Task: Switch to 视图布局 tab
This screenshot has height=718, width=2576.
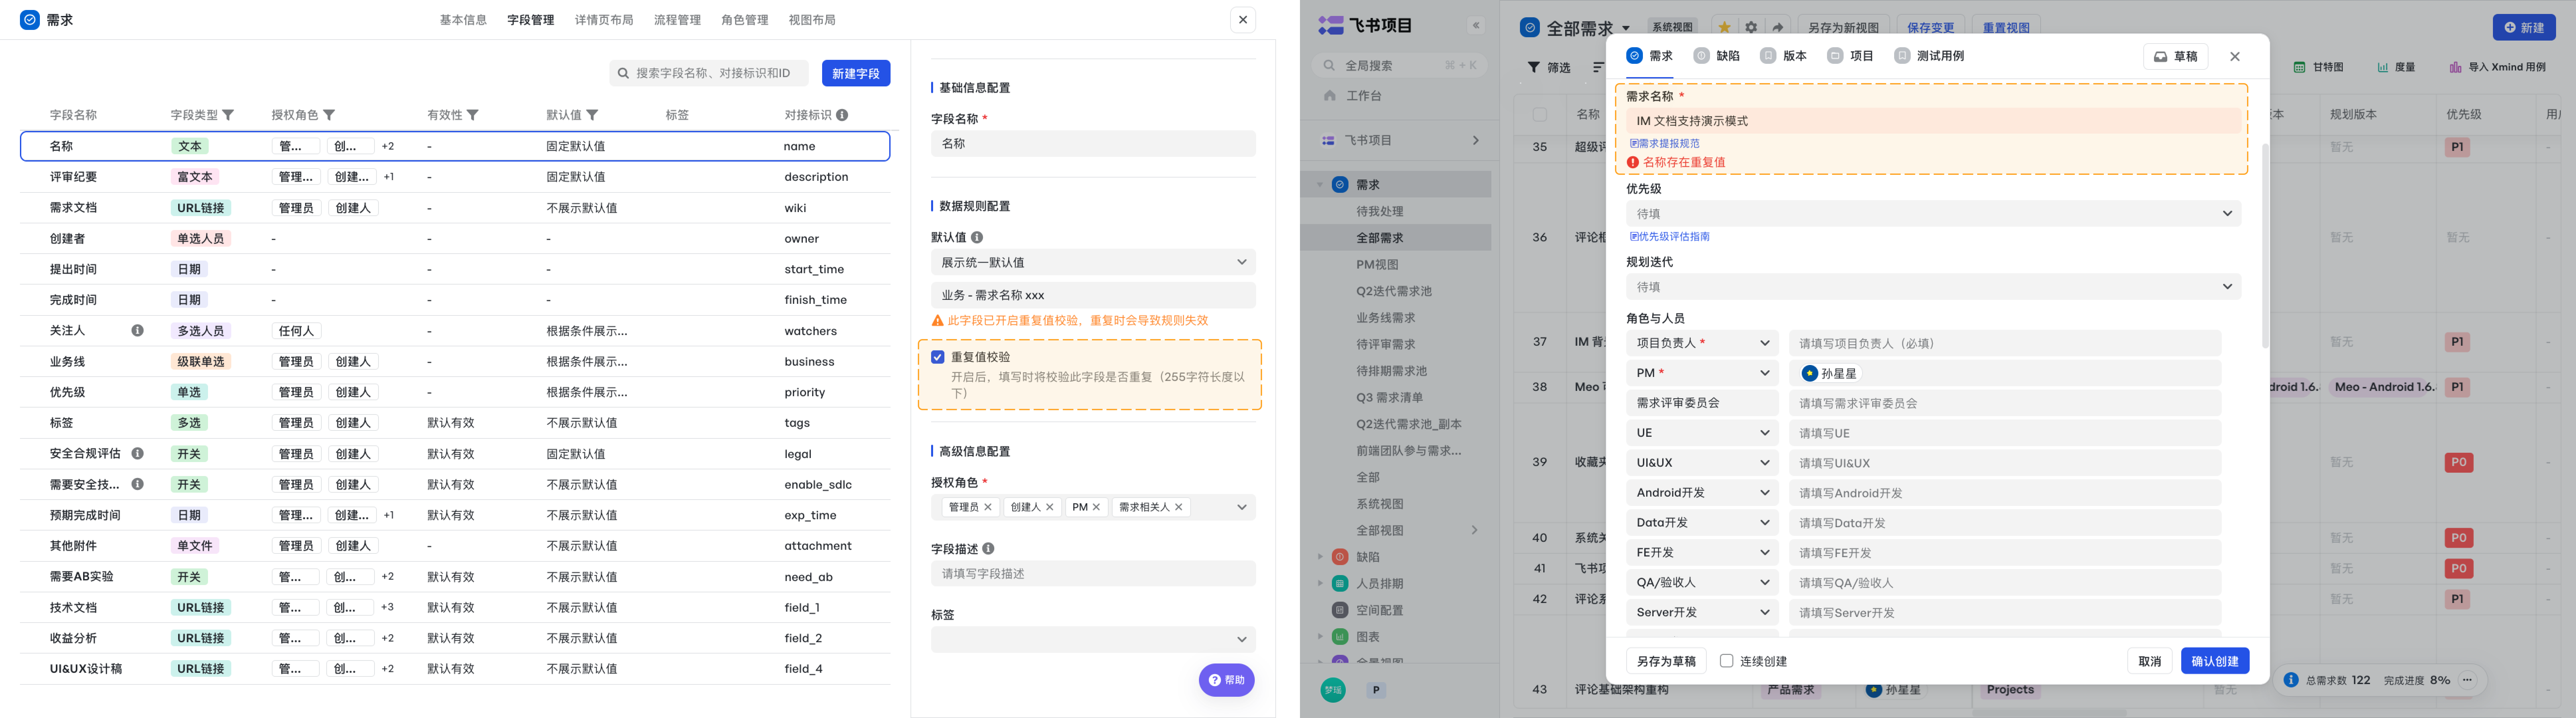Action: 812,20
